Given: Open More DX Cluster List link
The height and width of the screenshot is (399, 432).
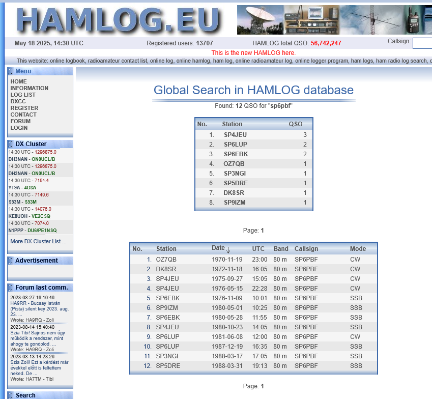Looking at the screenshot, I should click(x=38, y=241).
